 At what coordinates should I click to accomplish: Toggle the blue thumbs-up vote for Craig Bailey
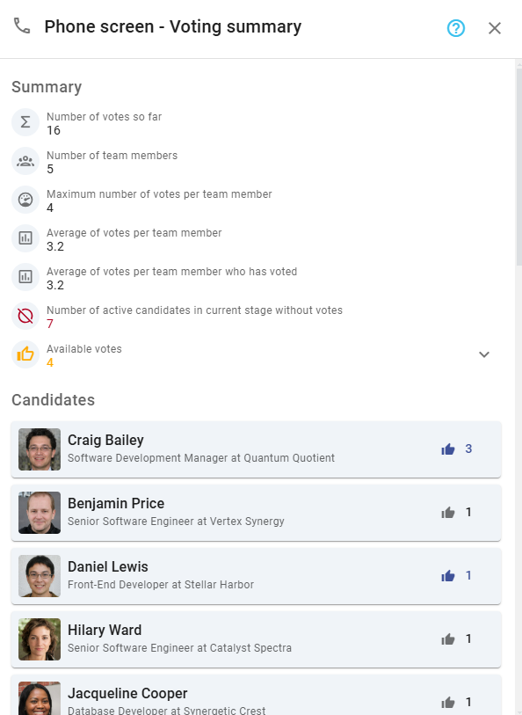pos(447,449)
